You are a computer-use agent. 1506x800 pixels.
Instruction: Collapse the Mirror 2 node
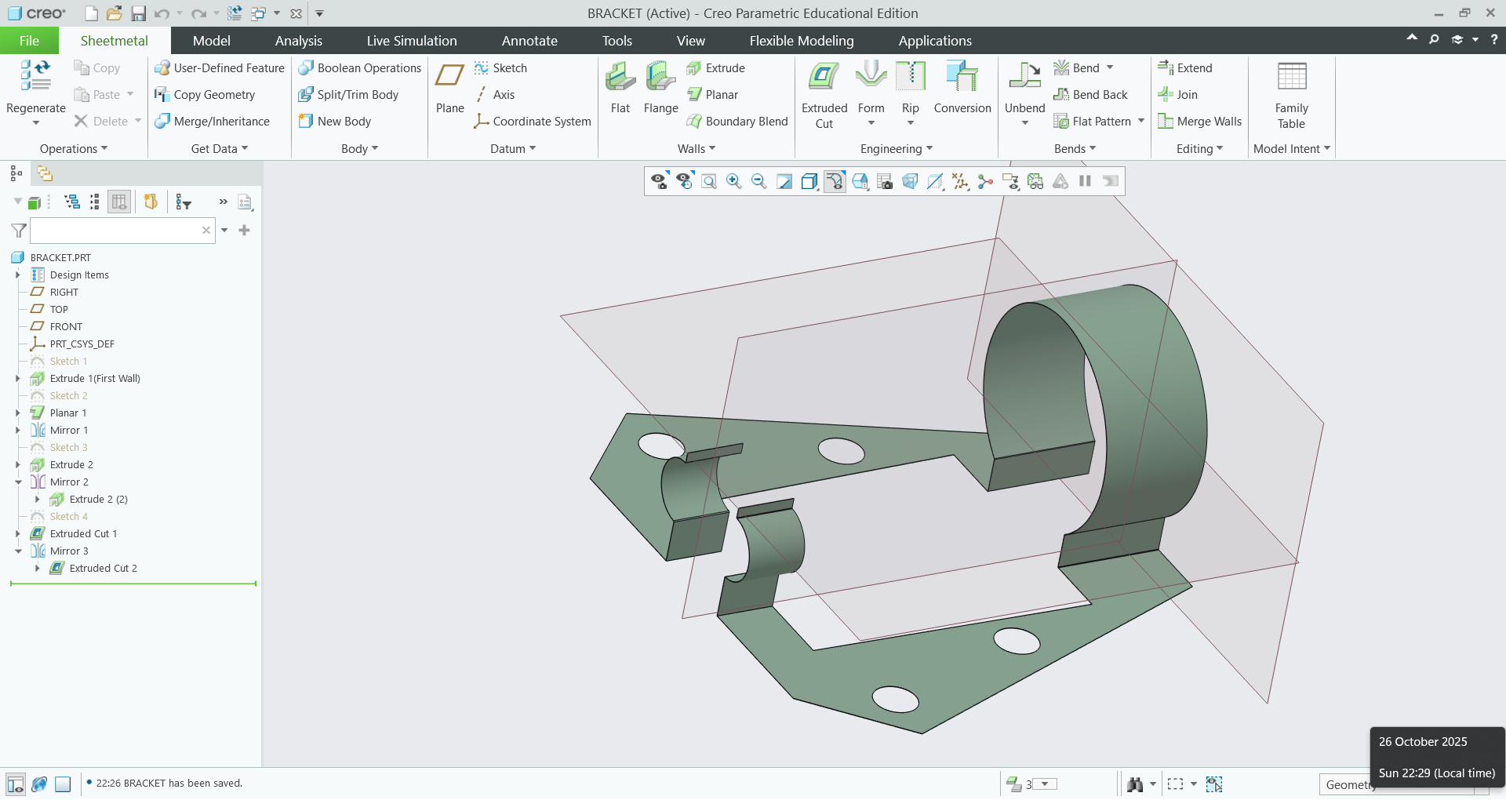pyautogui.click(x=18, y=482)
